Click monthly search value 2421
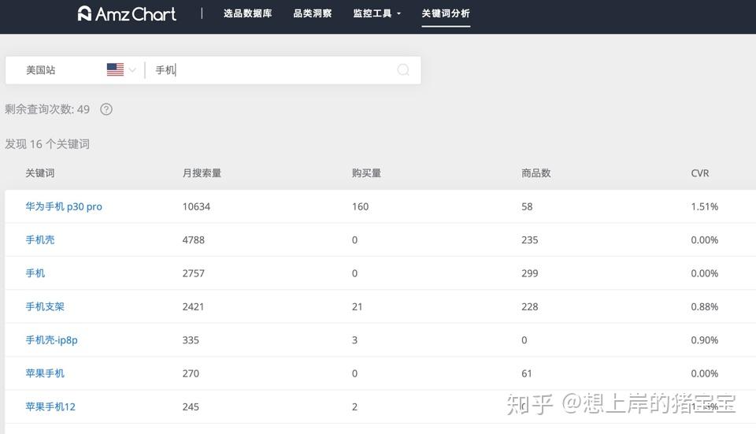Screen dimensions: 756x434 pyautogui.click(x=194, y=306)
